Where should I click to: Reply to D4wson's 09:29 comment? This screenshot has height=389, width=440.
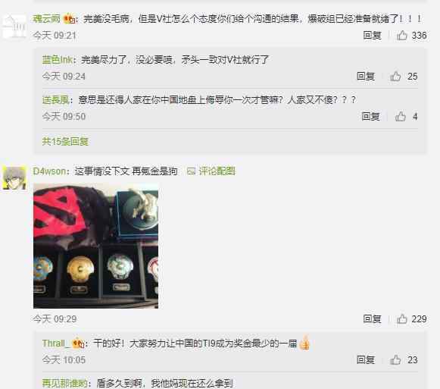pyautogui.click(x=372, y=318)
